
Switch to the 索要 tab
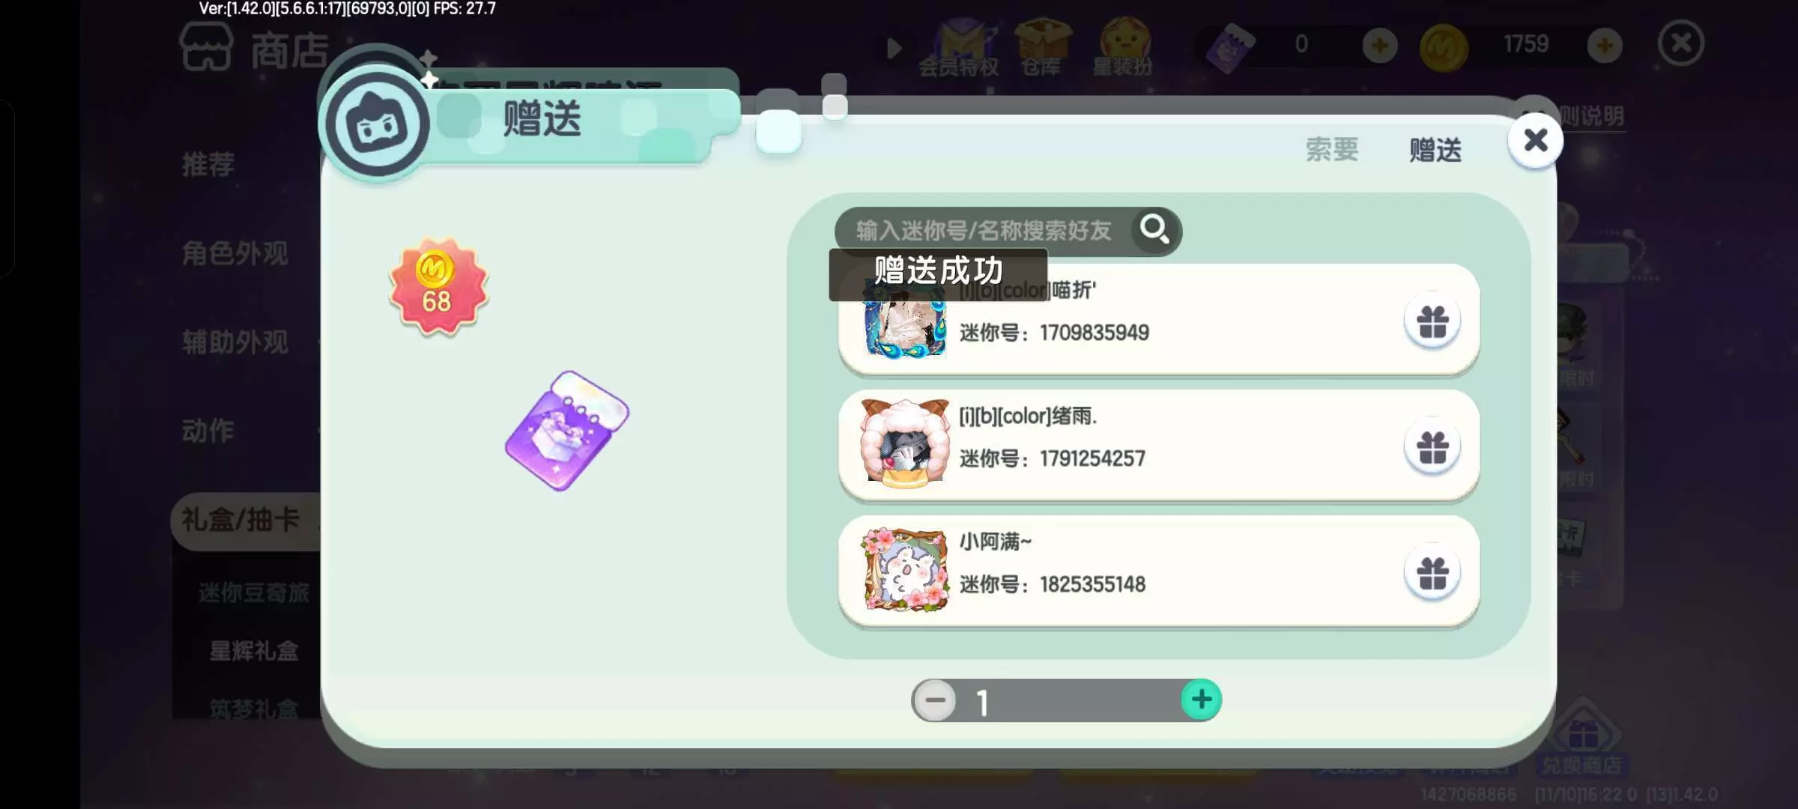pyautogui.click(x=1331, y=149)
